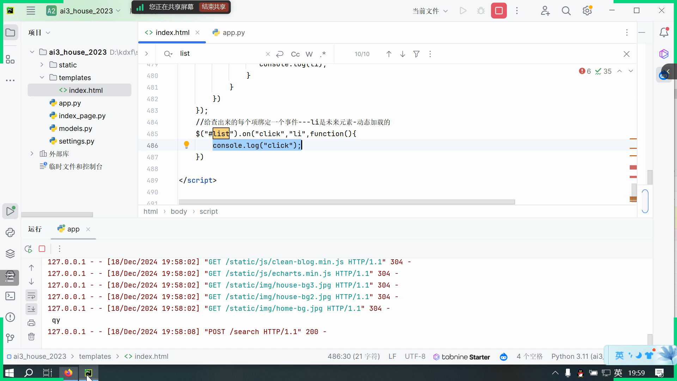The width and height of the screenshot is (677, 381).
Task: Toggle whole Words (W) search option
Action: click(309, 54)
